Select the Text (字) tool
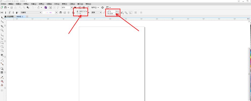 [x=2, y=55]
